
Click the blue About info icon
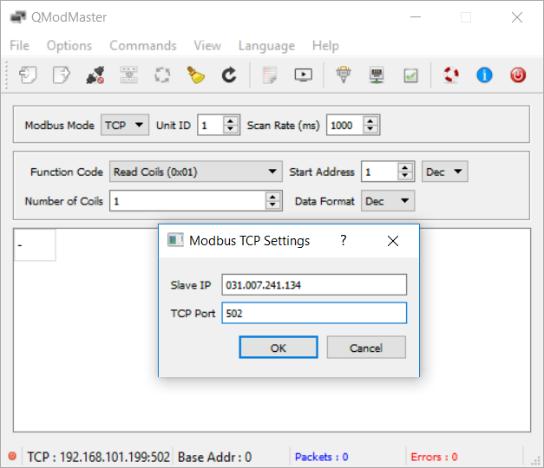coord(485,75)
